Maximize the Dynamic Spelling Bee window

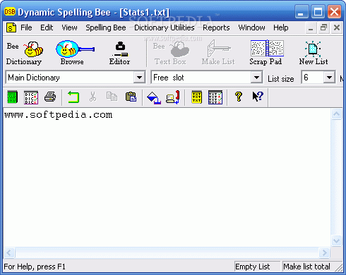tap(318, 11)
